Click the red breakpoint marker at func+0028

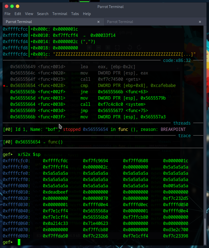5,86
